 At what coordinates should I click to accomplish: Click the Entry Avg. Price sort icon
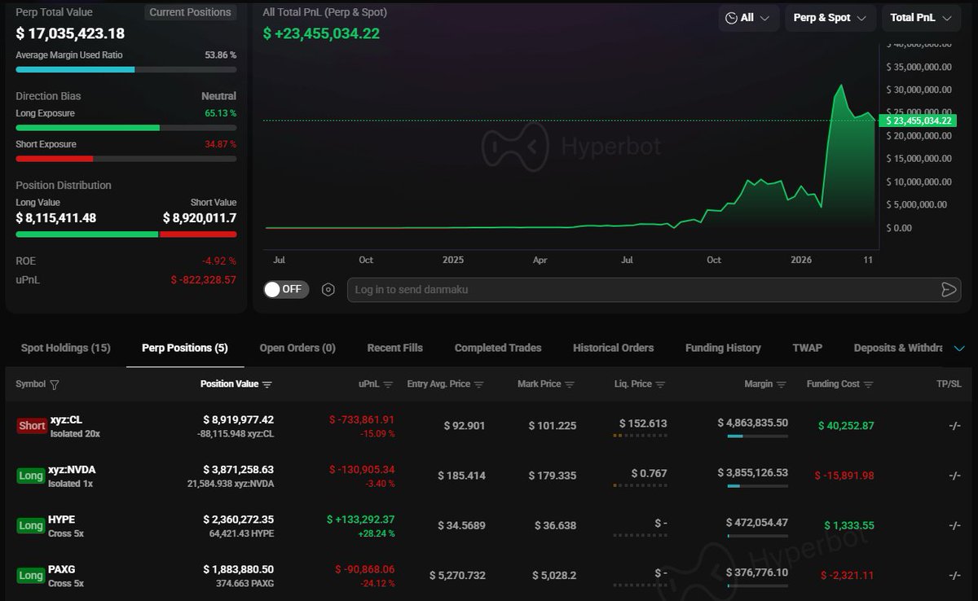pos(479,384)
